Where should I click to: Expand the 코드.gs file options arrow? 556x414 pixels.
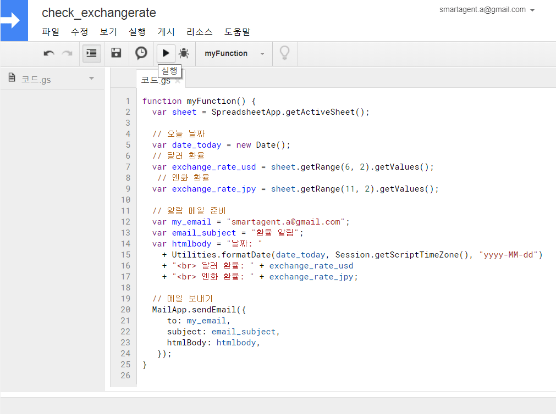[x=91, y=79]
